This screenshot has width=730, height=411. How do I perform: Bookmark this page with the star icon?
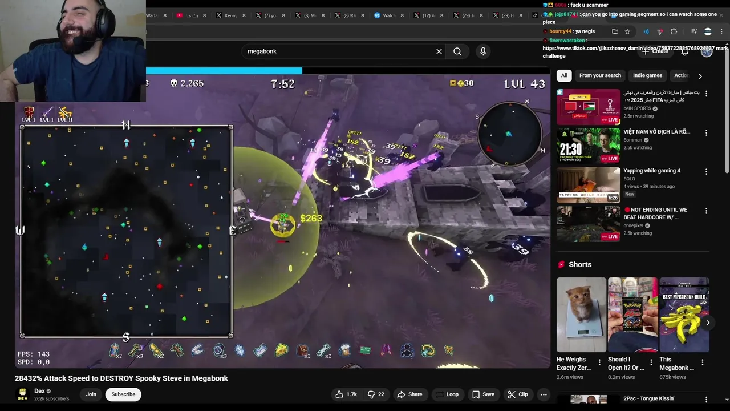tap(627, 31)
